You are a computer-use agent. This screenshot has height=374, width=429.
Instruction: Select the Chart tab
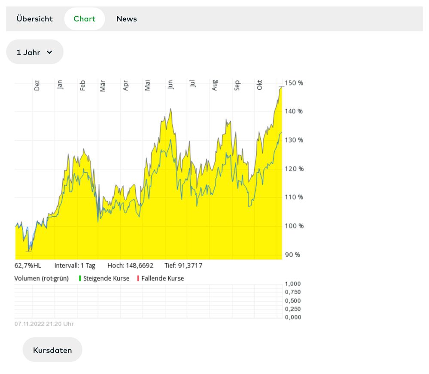(x=85, y=19)
